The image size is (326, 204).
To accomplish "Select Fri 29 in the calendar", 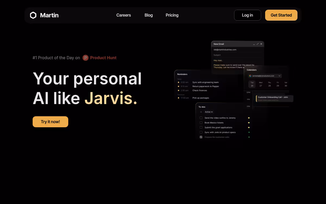I will point(278,84).
